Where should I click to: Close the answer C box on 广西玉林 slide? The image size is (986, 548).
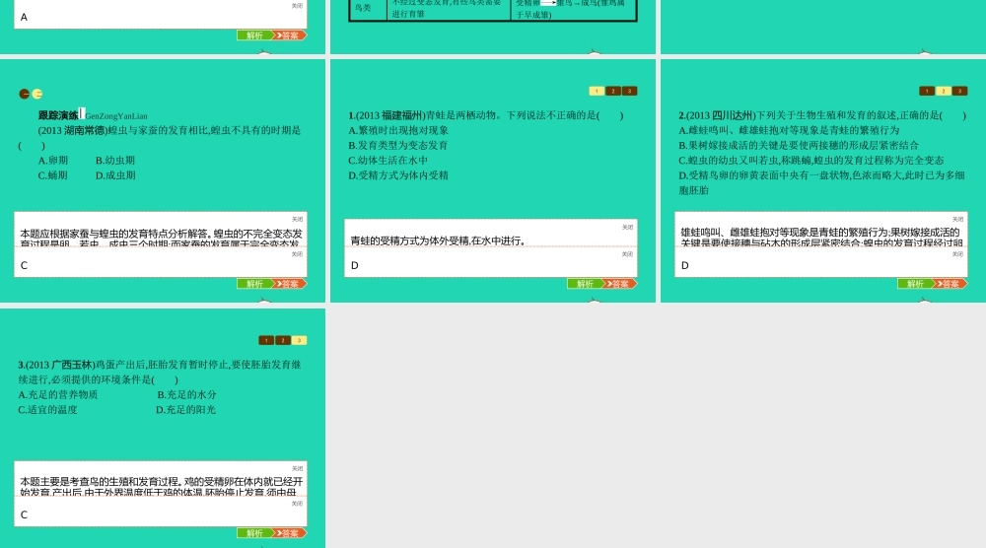tap(298, 504)
